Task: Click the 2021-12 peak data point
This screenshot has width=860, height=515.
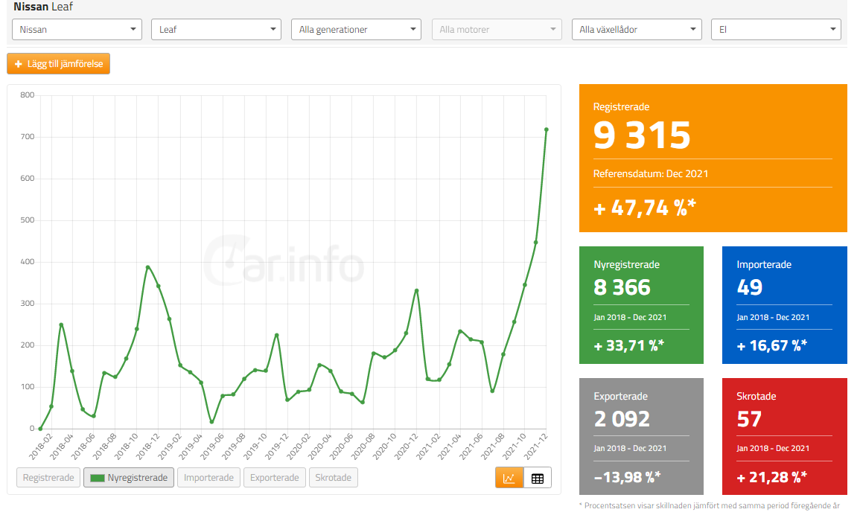Action: point(547,129)
